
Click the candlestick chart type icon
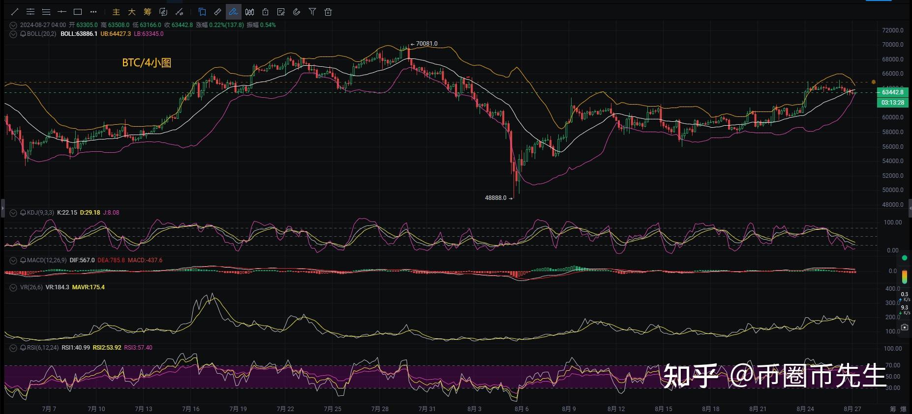click(x=250, y=12)
